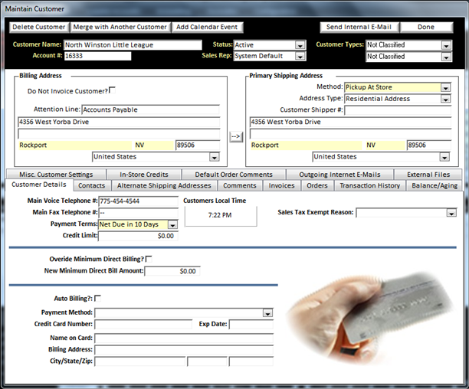
Task: Click the 7:22 PM local time box
Action: coord(221,215)
